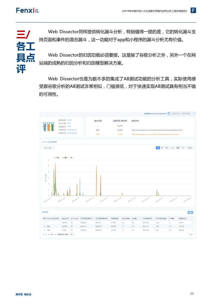The image size is (213, 308).
Task: Toggle the orange 媒介 legend series
Action: (65, 158)
